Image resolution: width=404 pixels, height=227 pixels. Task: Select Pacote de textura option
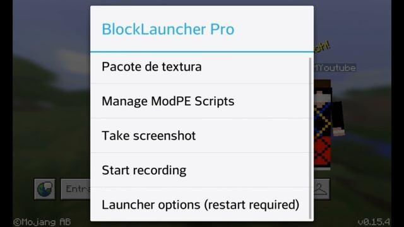pos(200,67)
